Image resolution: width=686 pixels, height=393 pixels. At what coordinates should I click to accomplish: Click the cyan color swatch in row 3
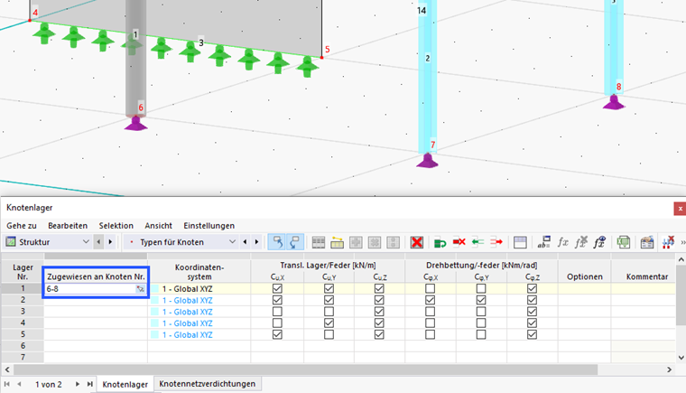(154, 312)
